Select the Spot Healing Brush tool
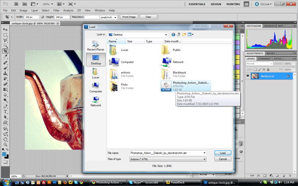The height and width of the screenshot is (186, 298). tap(5, 62)
